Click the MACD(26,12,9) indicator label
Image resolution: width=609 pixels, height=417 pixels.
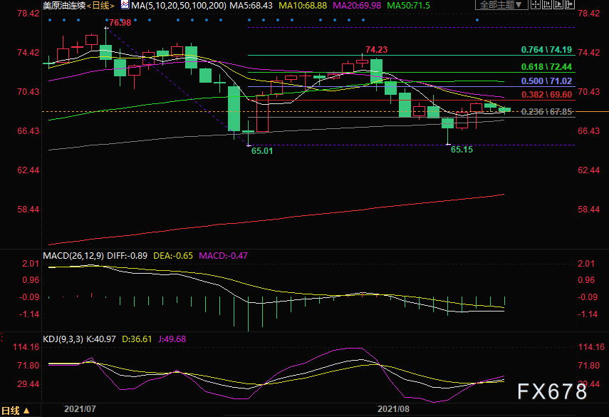(x=73, y=256)
